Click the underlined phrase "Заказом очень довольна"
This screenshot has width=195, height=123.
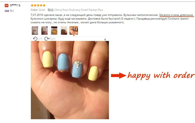pyautogui.click(x=176, y=15)
